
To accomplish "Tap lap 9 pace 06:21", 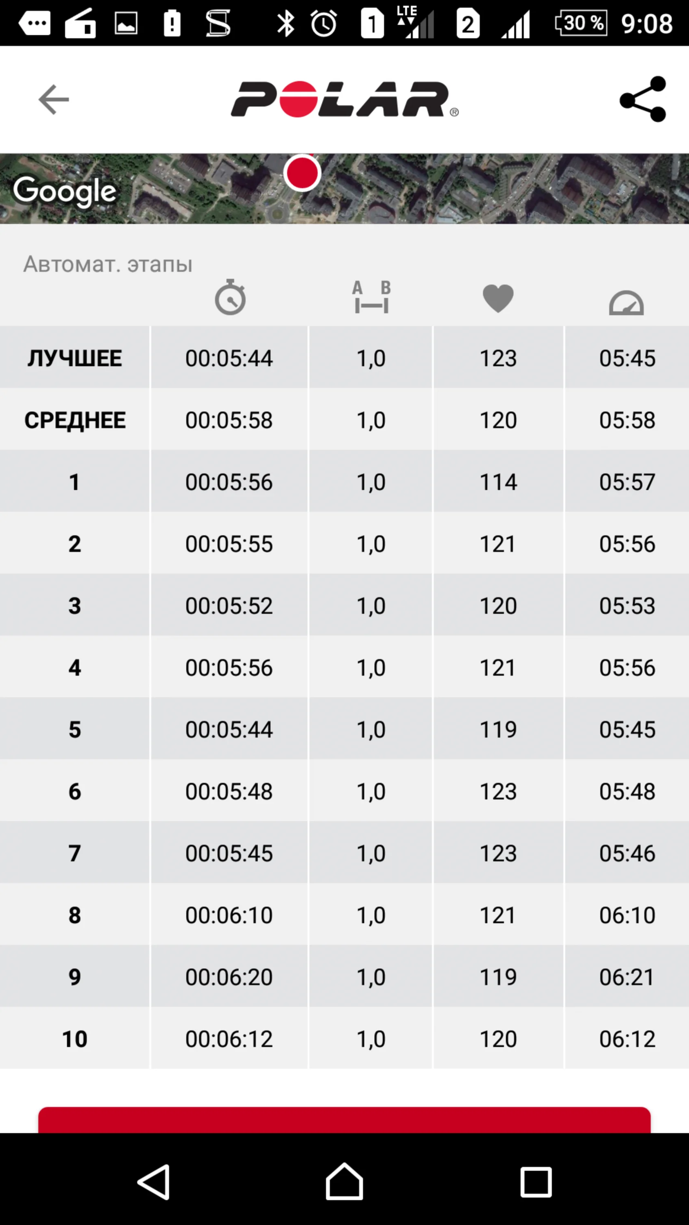I will pyautogui.click(x=627, y=977).
